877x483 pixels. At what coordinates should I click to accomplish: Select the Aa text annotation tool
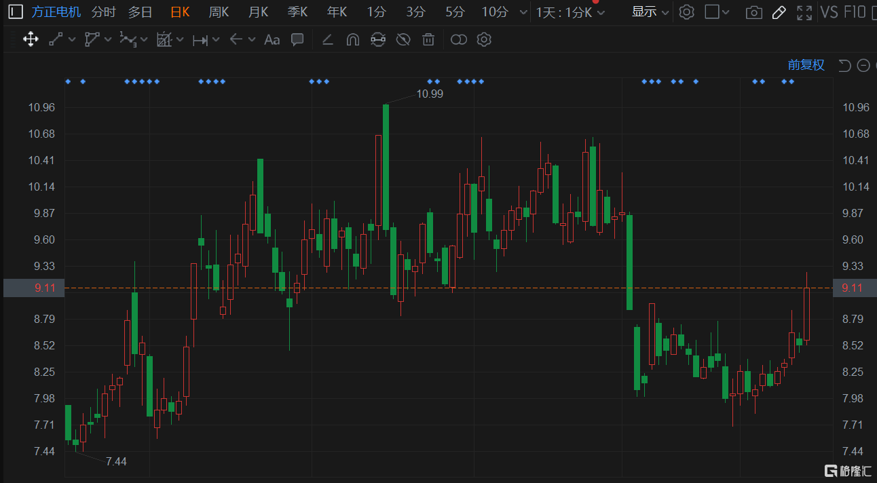(x=272, y=39)
